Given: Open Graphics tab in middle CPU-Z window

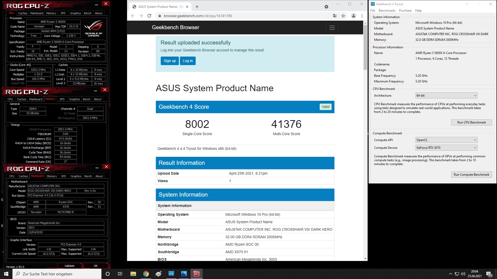Looking at the screenshot, I should (x=75, y=99).
